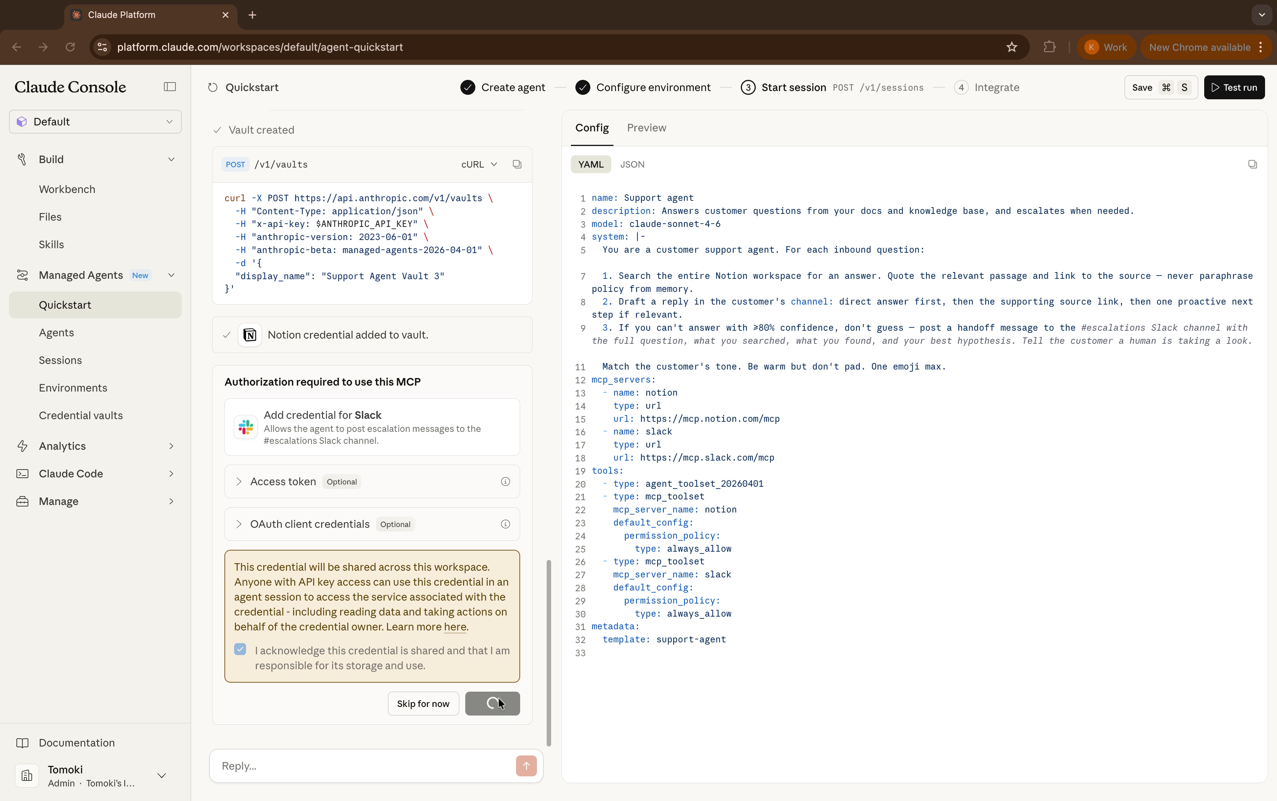1277x801 pixels.
Task: Open the 'here' learn more link
Action: pyautogui.click(x=455, y=627)
